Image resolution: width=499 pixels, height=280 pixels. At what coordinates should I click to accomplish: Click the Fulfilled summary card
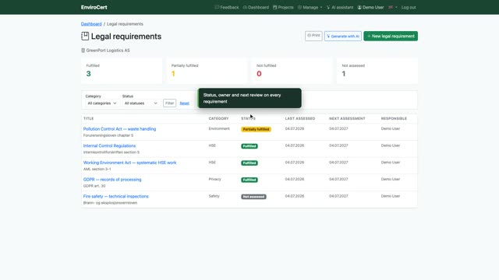tap(122, 71)
